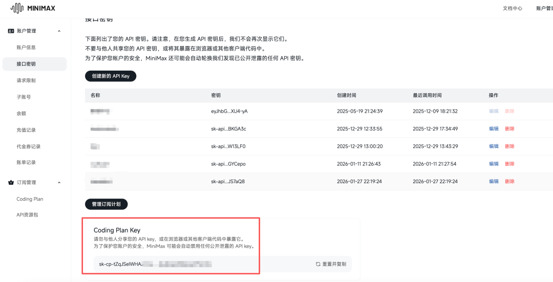Image resolution: width=553 pixels, height=282 pixels.
Task: Open 文档中心 in the top bar
Action: (x=513, y=9)
